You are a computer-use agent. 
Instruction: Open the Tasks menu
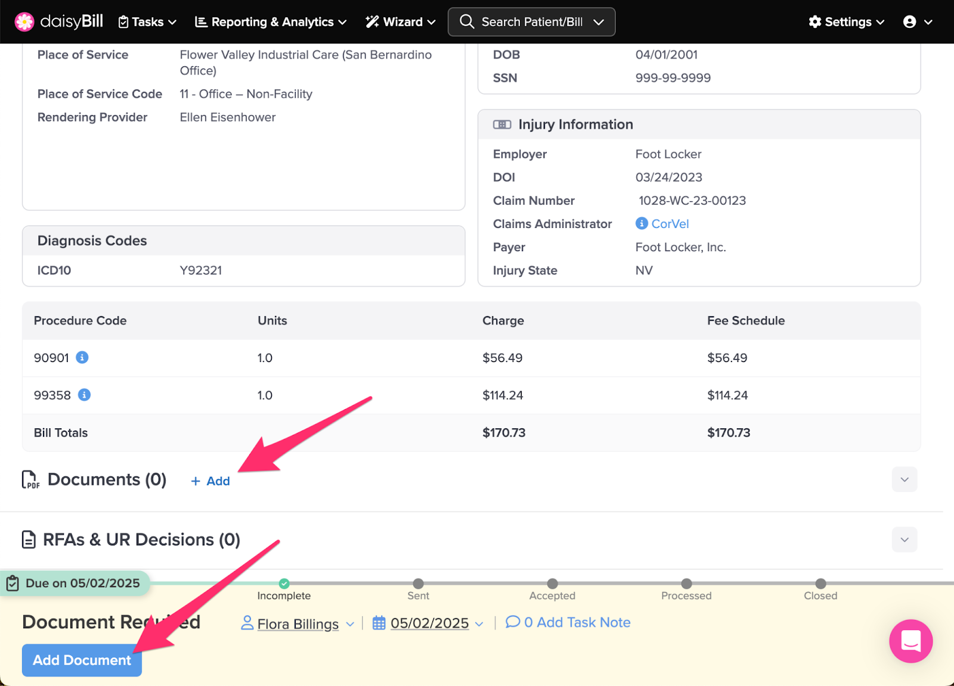tap(147, 22)
